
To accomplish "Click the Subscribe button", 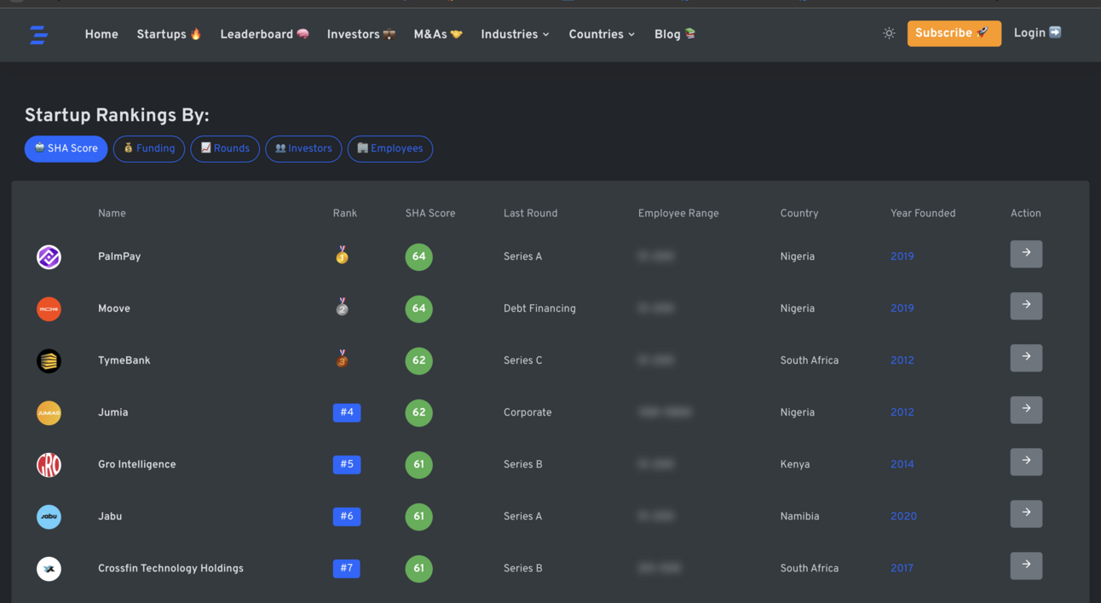I will pyautogui.click(x=954, y=33).
